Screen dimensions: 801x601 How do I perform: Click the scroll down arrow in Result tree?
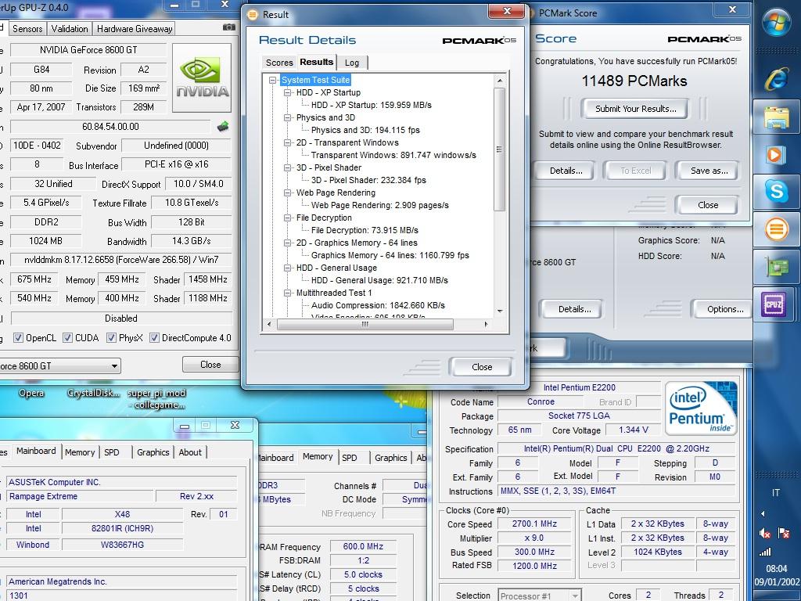[500, 311]
